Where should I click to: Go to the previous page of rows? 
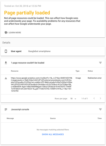(x=94, y=98)
